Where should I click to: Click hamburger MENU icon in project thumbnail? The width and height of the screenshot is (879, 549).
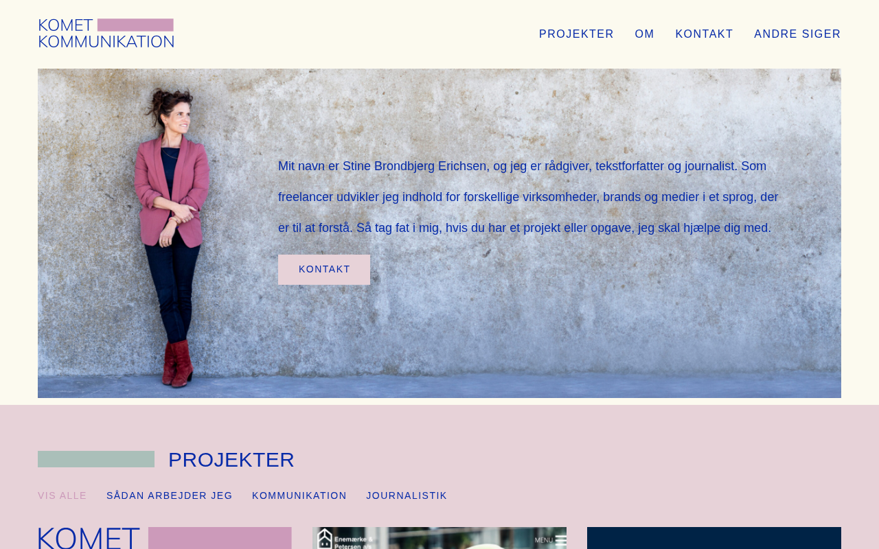click(x=561, y=540)
